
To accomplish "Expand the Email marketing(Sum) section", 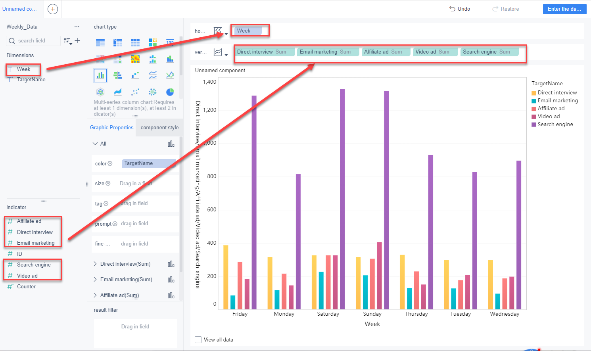I will (95, 279).
